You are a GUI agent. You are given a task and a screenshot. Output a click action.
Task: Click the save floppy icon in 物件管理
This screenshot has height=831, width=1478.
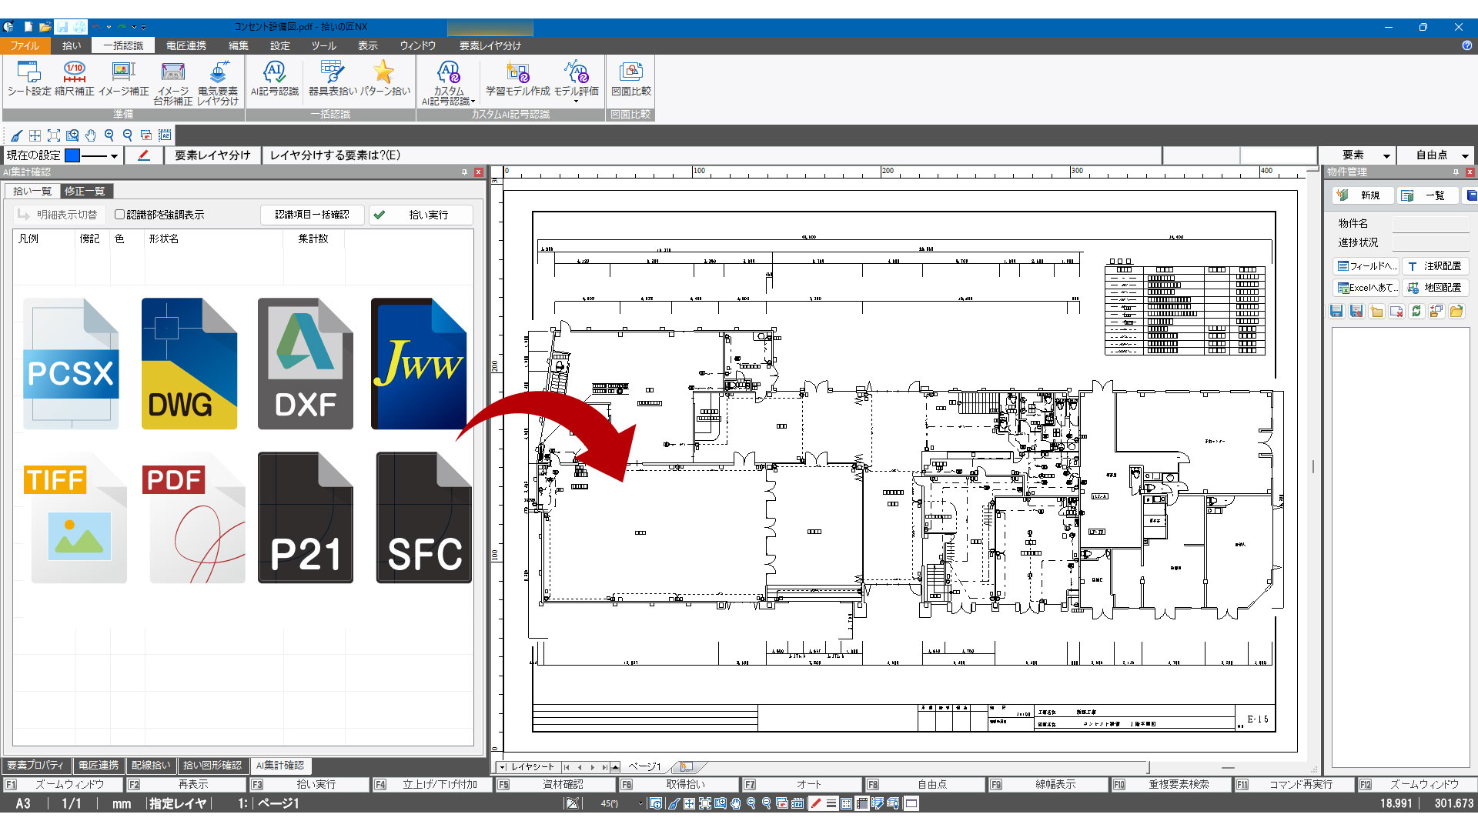pyautogui.click(x=1336, y=311)
